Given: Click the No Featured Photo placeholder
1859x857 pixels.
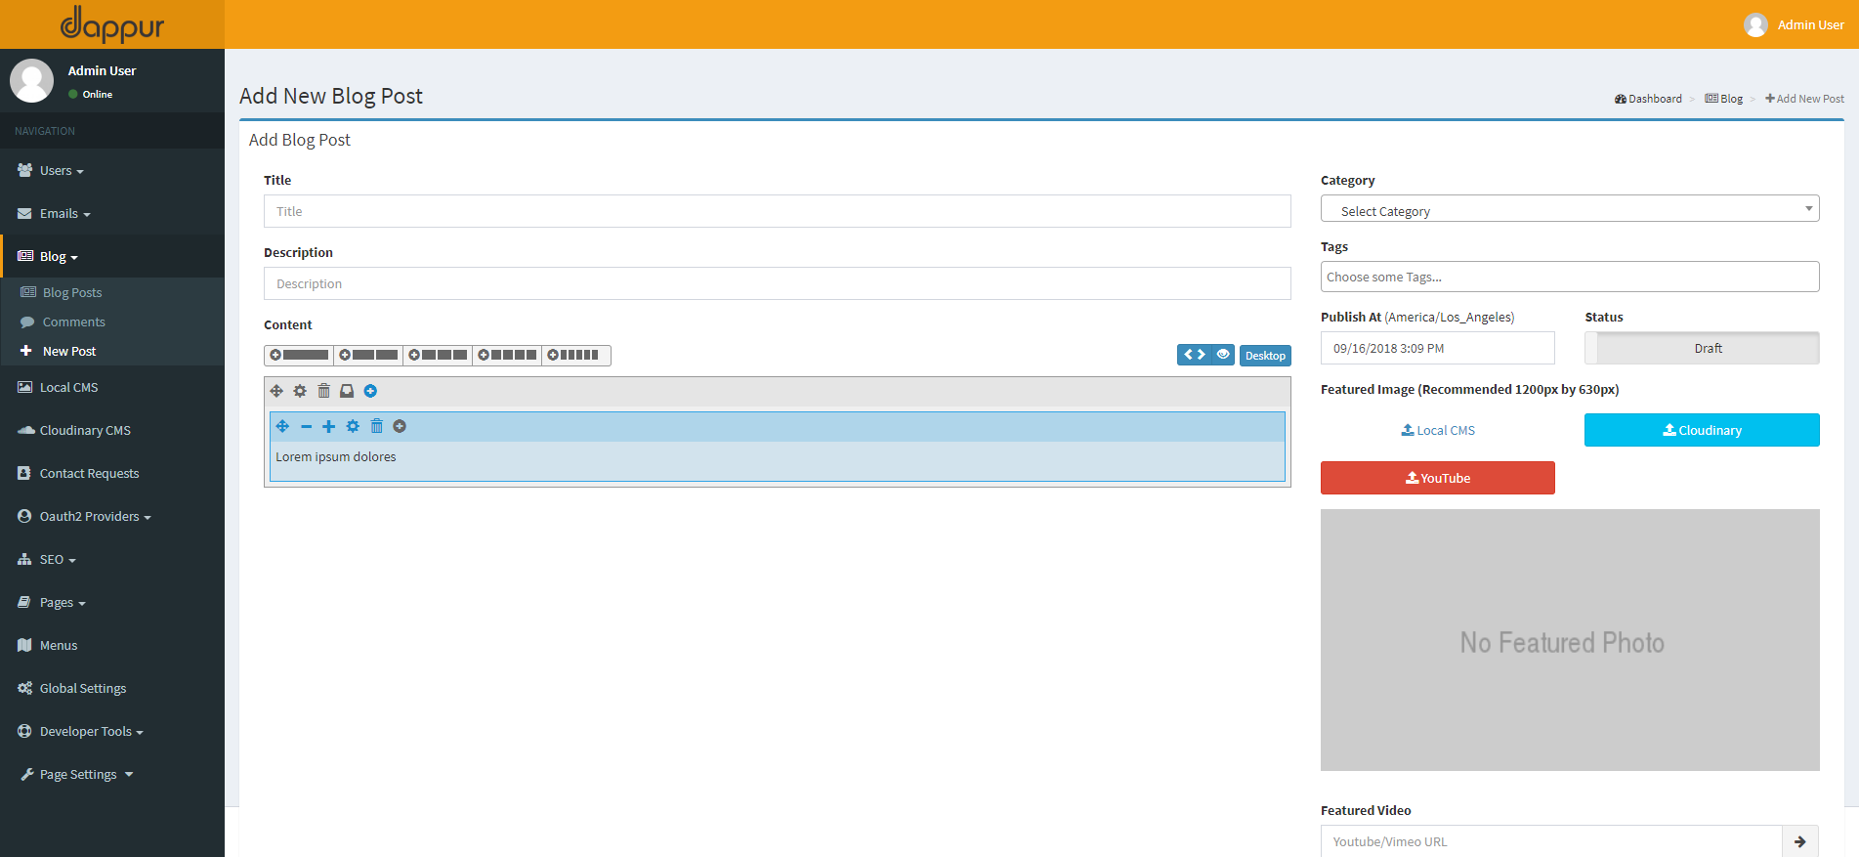Looking at the screenshot, I should coord(1570,640).
